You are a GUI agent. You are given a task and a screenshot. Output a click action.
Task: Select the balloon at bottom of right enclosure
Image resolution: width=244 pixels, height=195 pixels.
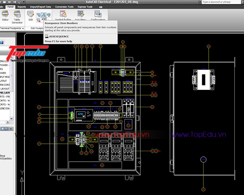[x=203, y=189]
